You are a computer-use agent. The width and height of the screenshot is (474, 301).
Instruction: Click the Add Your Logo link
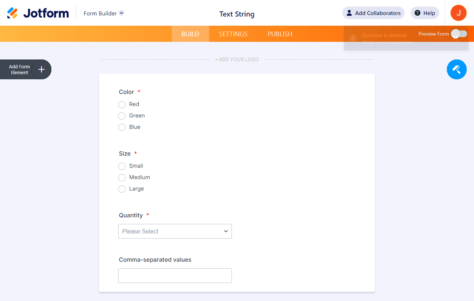[237, 59]
